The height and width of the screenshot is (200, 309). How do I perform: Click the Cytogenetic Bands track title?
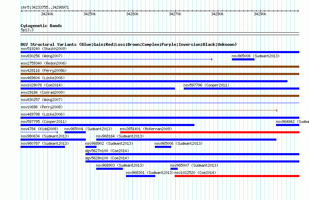41,26
